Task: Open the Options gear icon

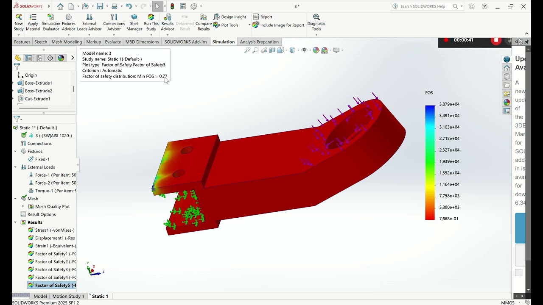Action: point(194,6)
